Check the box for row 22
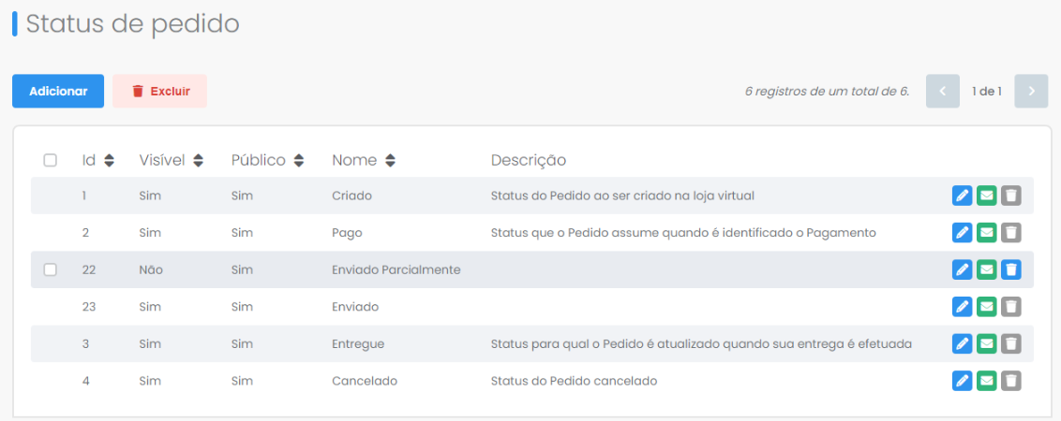This screenshot has width=1061, height=421. [x=50, y=269]
